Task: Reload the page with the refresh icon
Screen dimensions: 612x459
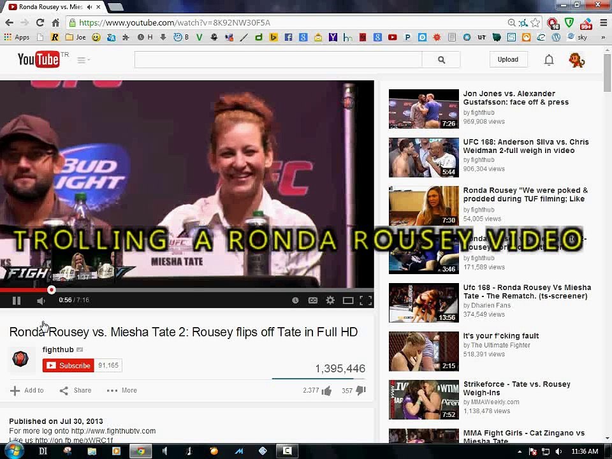Action: click(40, 23)
